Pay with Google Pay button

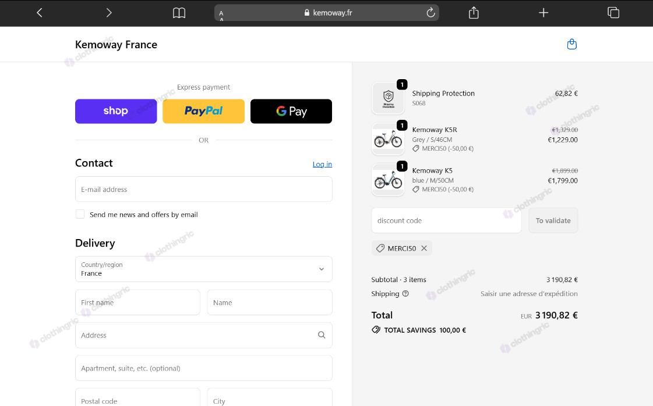coord(291,111)
